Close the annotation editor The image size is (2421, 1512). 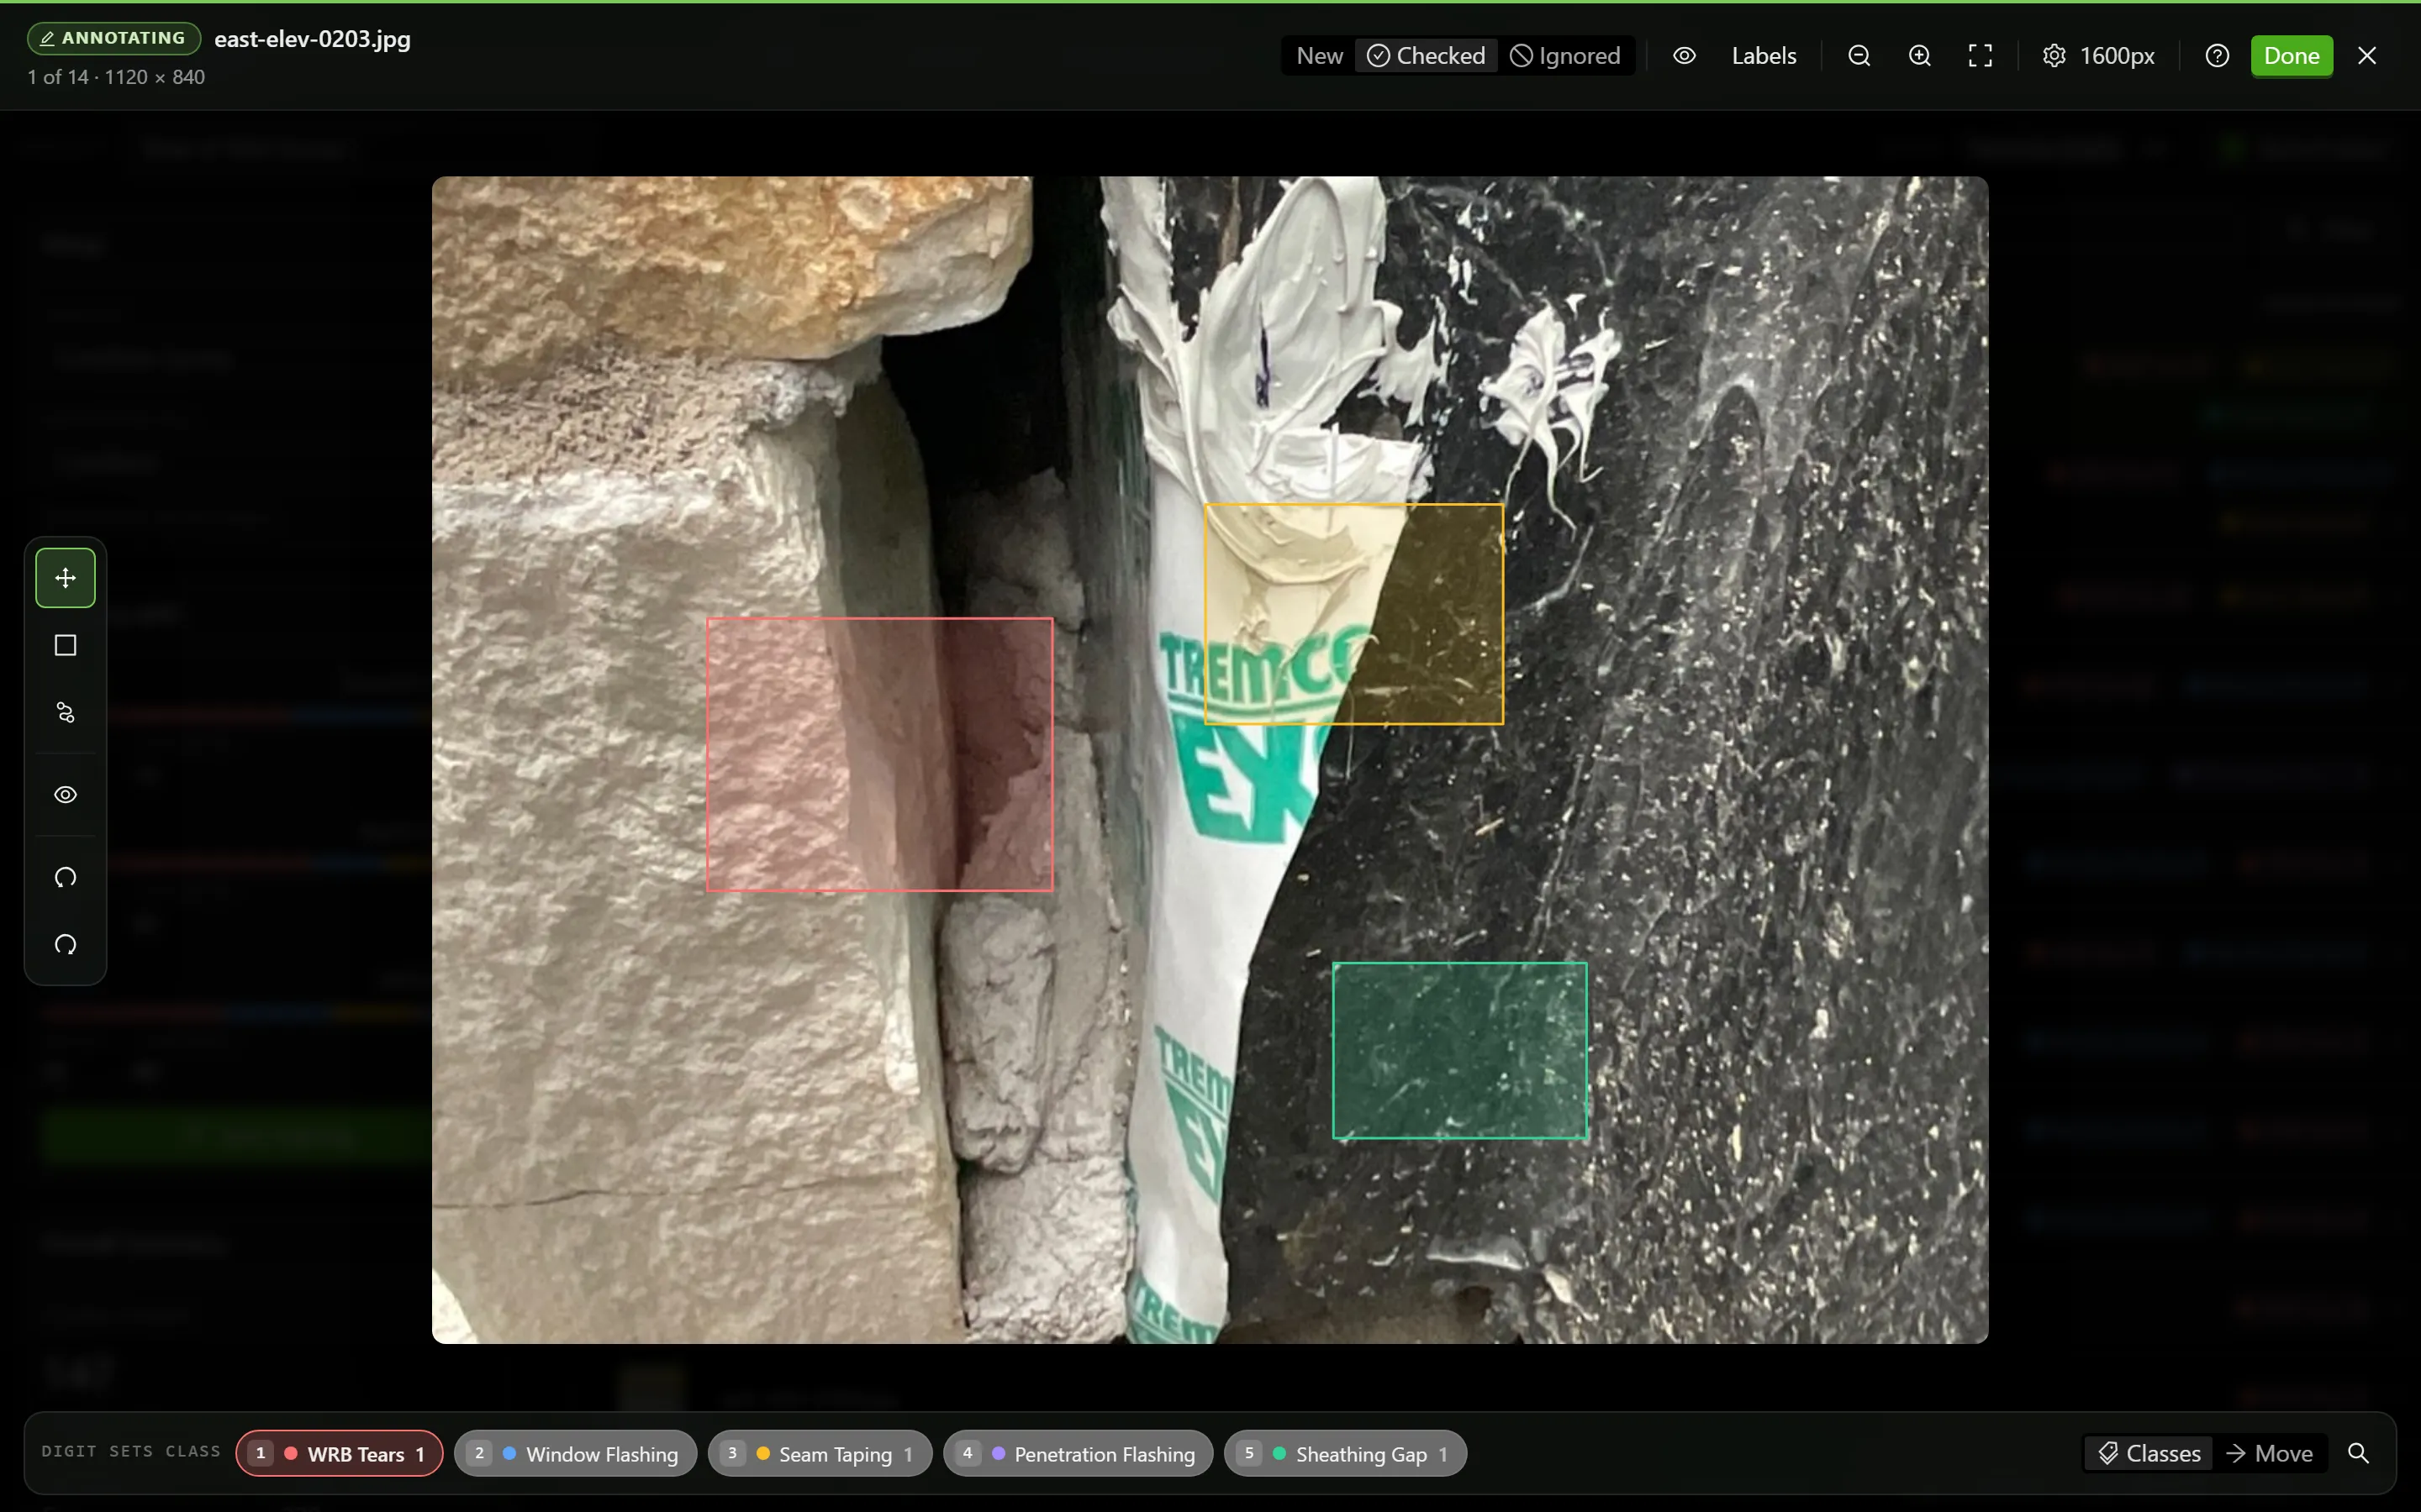[x=2367, y=56]
